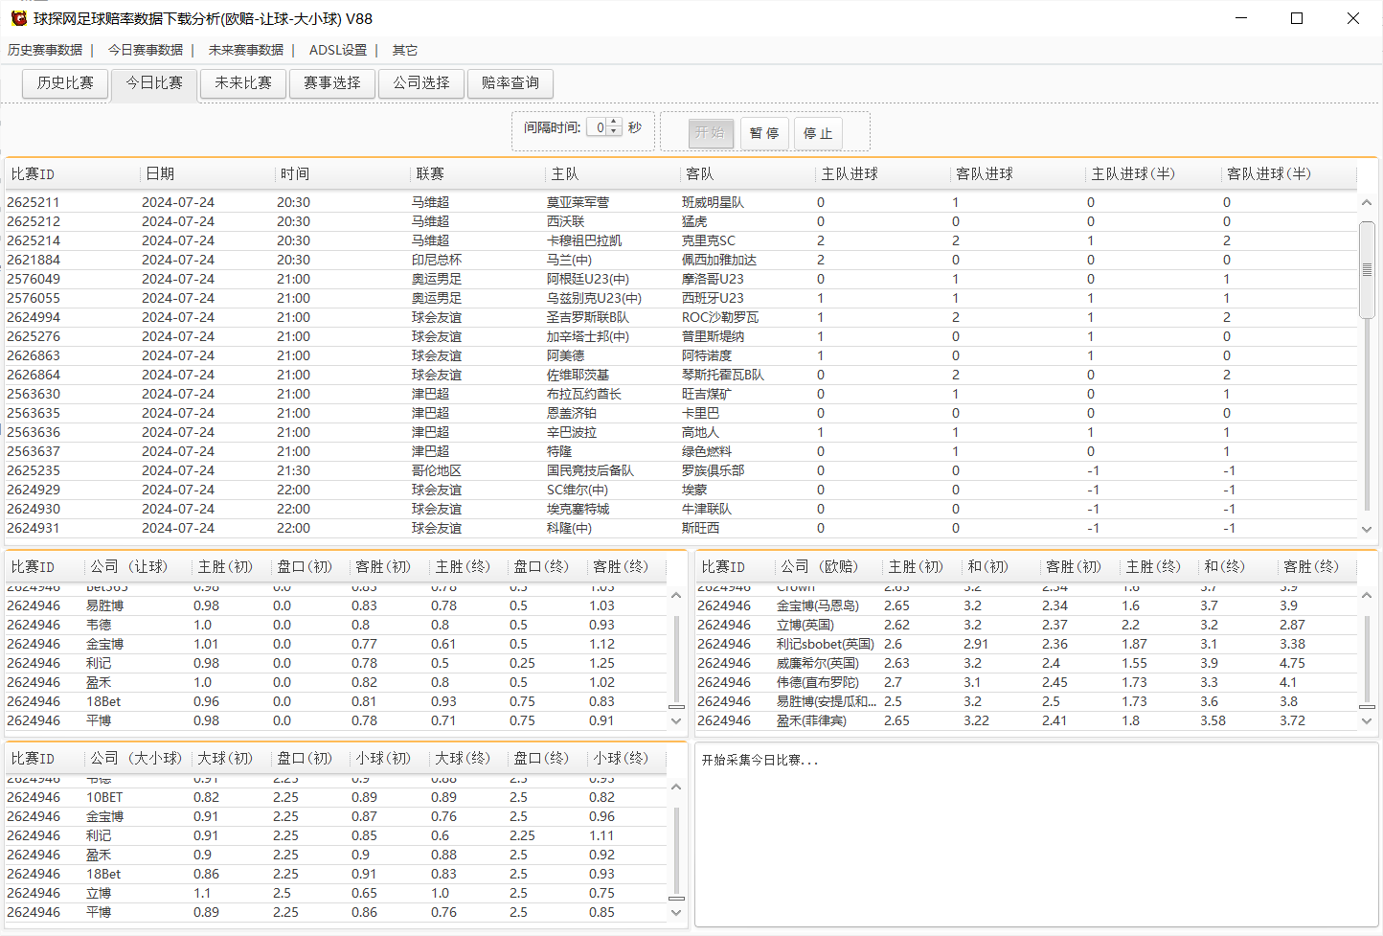Select 威廉希尔(英国) row in 欧赔 table
1383x936 pixels.
pos(1027,663)
